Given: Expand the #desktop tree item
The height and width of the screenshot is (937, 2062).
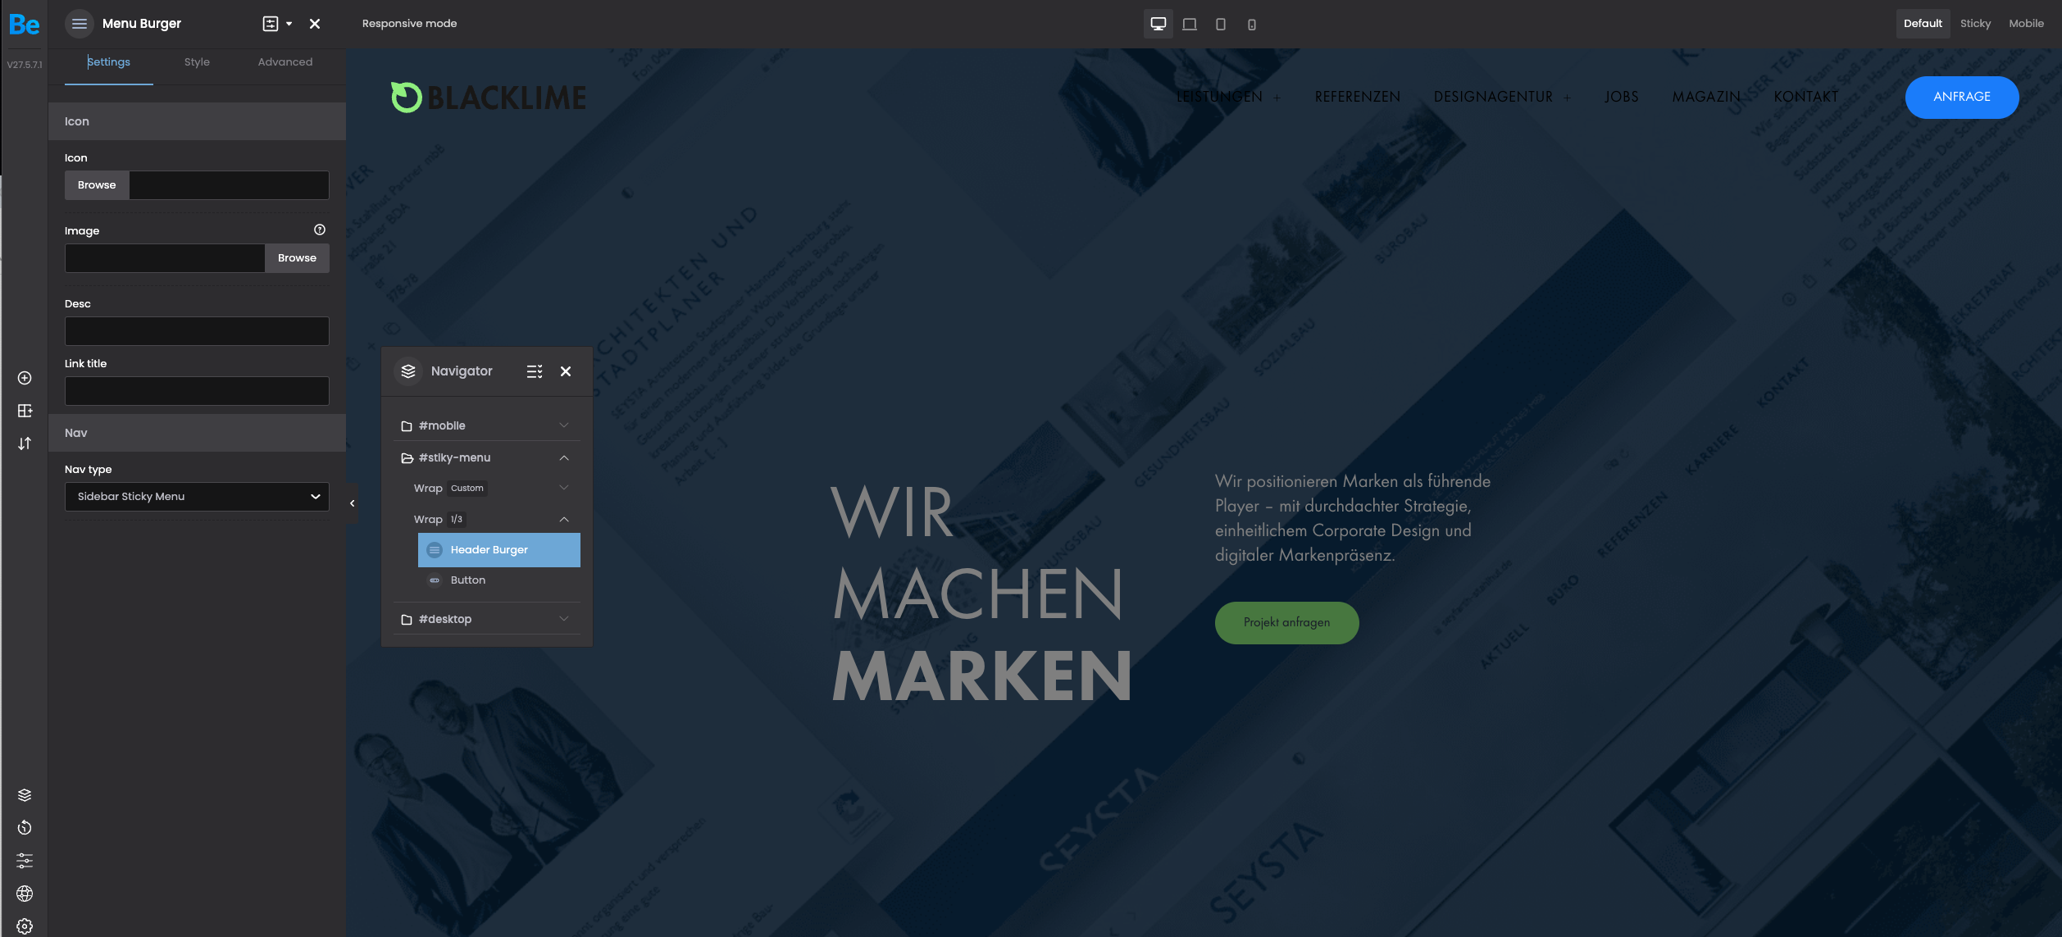Looking at the screenshot, I should coord(562,619).
